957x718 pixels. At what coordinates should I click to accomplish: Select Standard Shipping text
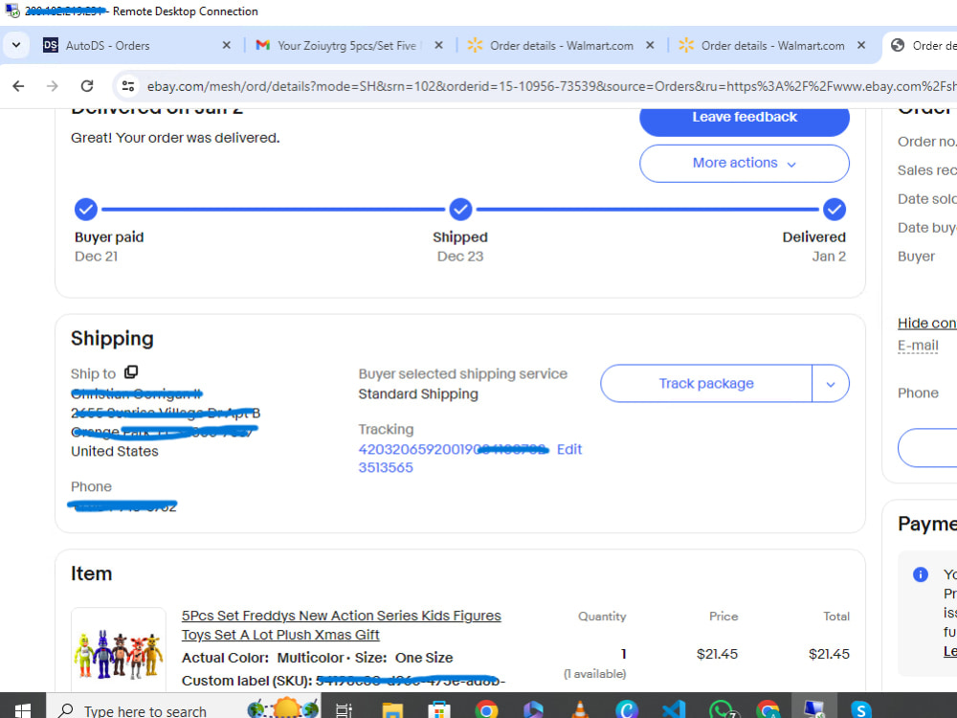pyautogui.click(x=418, y=394)
